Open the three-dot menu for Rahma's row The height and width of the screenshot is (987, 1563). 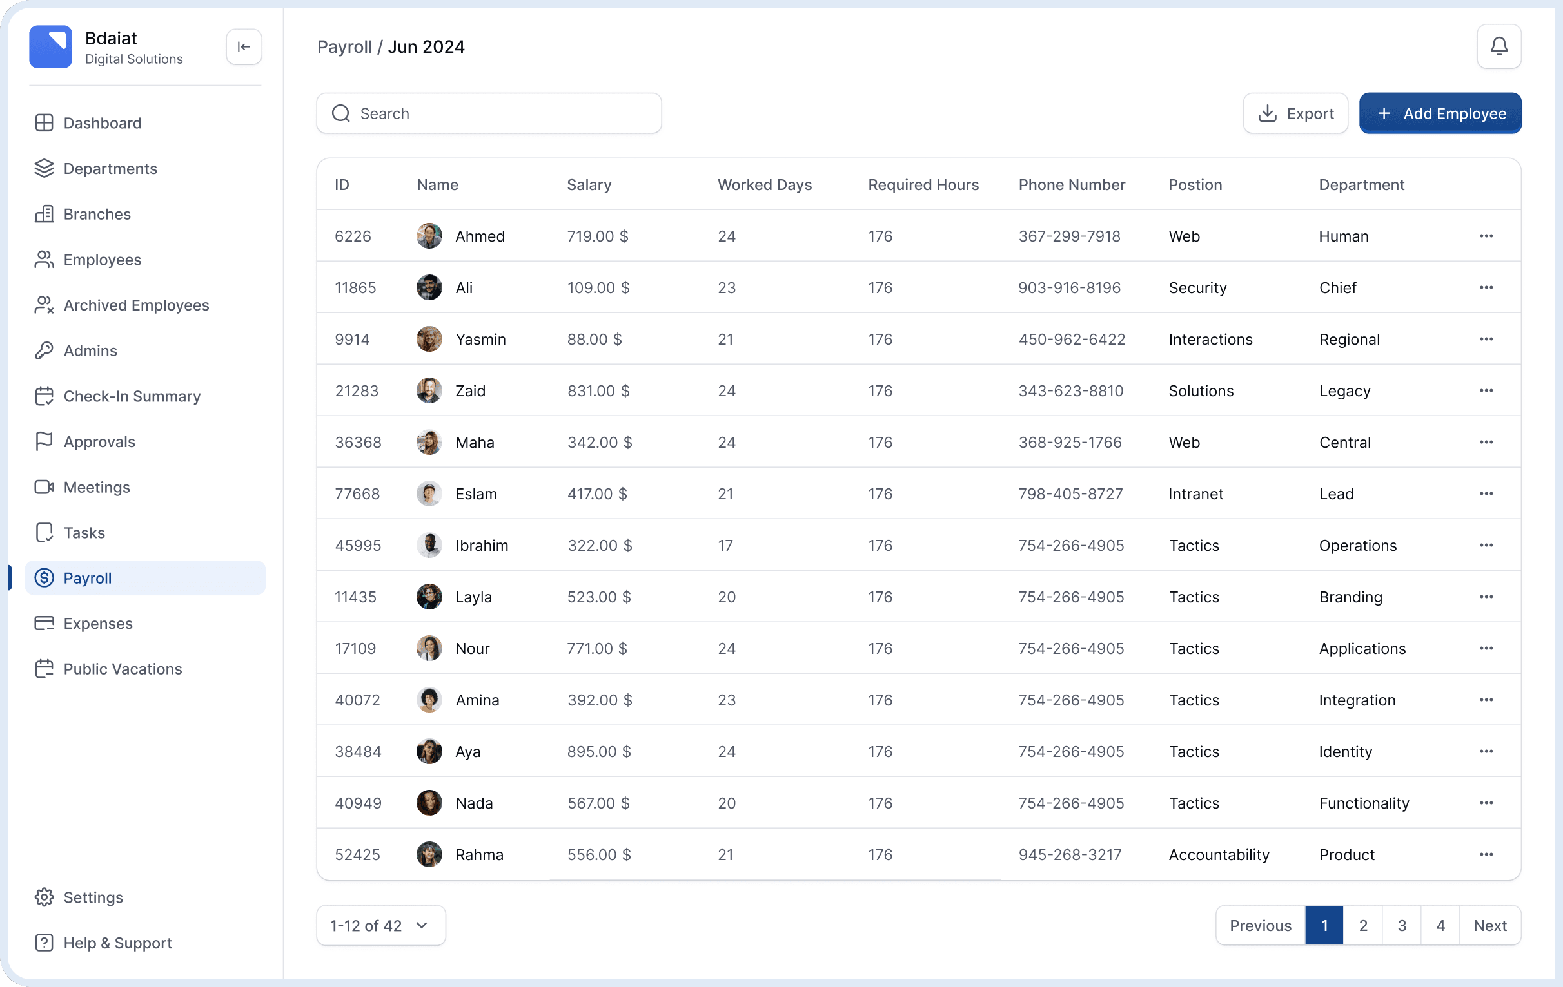click(1486, 855)
